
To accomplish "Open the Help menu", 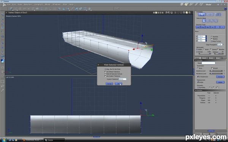I will tap(71, 5).
